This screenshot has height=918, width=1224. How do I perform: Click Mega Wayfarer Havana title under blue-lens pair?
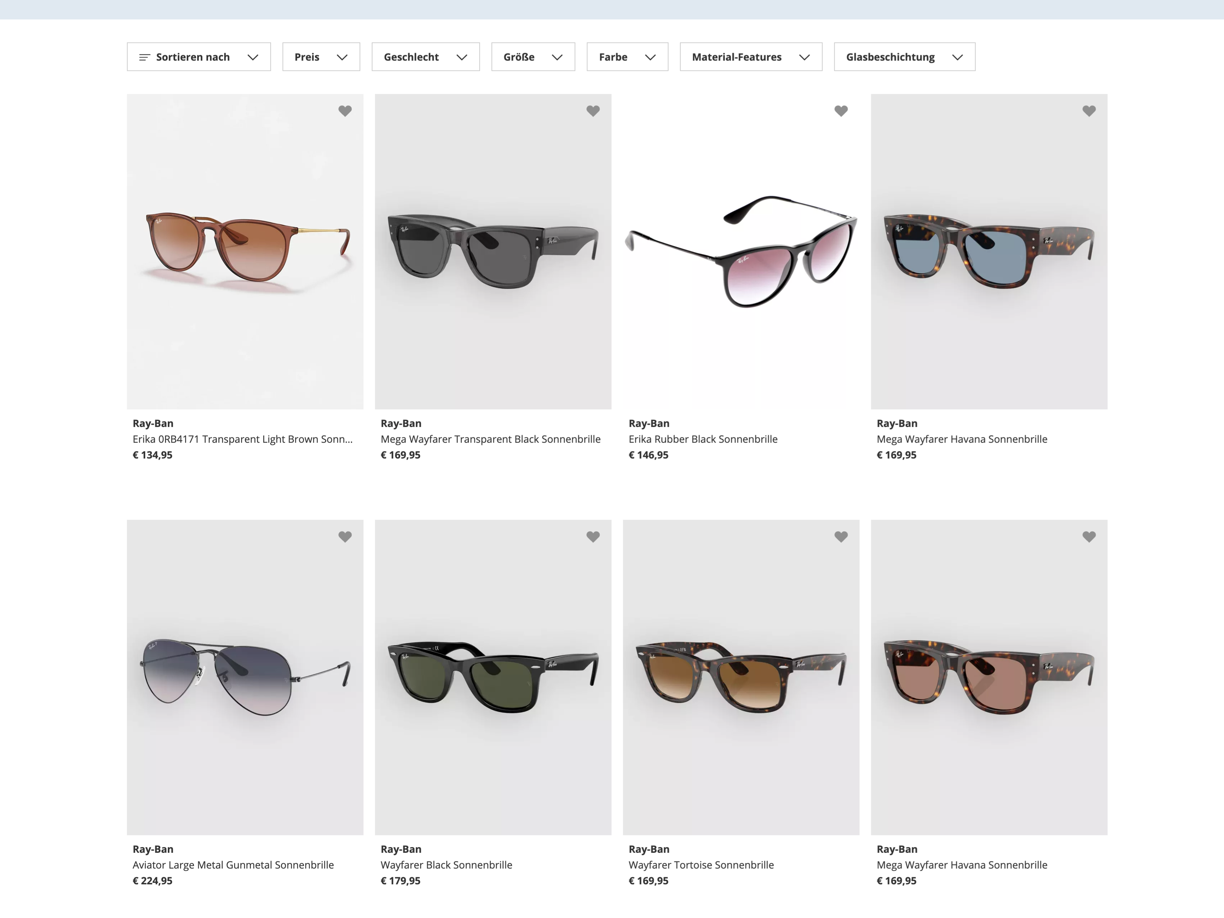point(962,439)
